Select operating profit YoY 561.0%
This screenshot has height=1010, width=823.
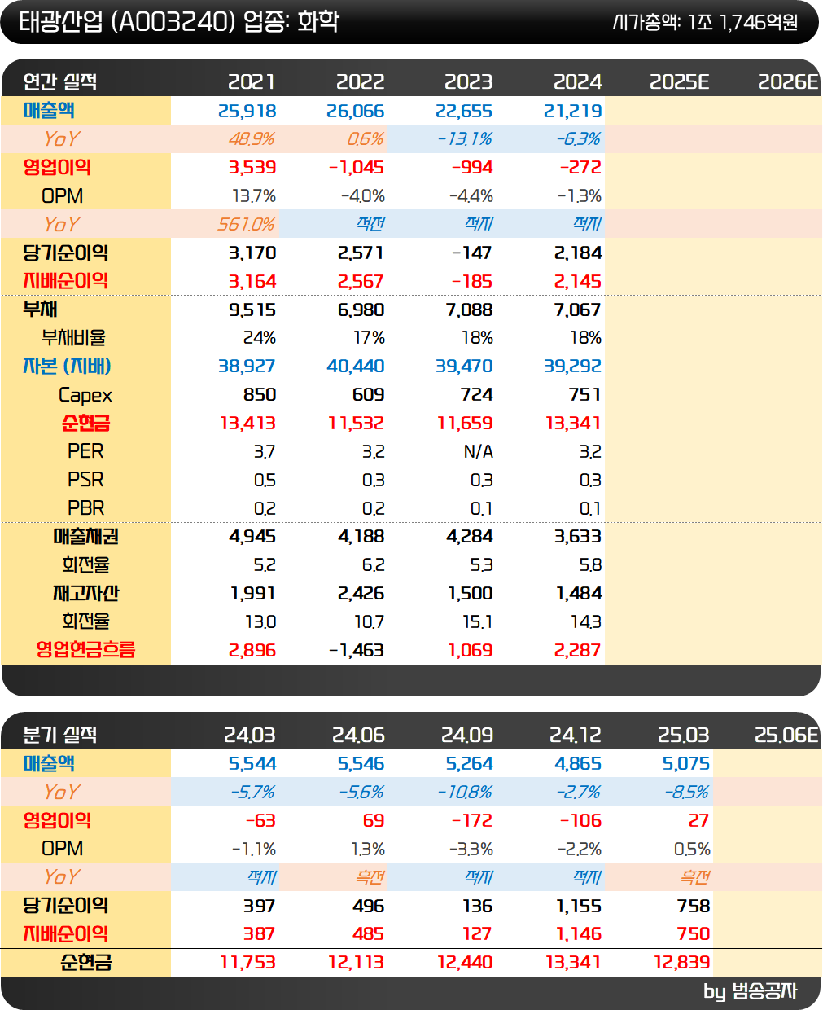(x=247, y=224)
